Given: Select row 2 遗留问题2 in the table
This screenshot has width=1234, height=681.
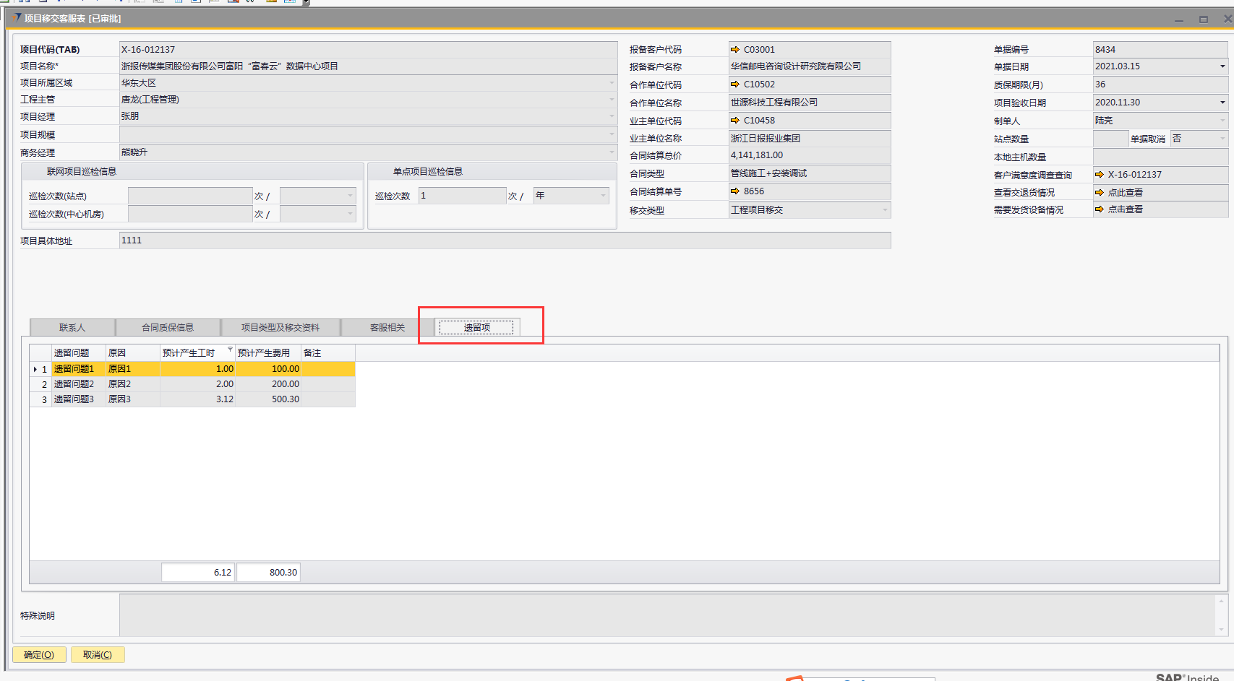Looking at the screenshot, I should pyautogui.click(x=74, y=384).
